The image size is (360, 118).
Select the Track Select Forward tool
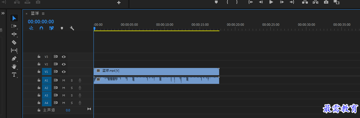(14, 26)
